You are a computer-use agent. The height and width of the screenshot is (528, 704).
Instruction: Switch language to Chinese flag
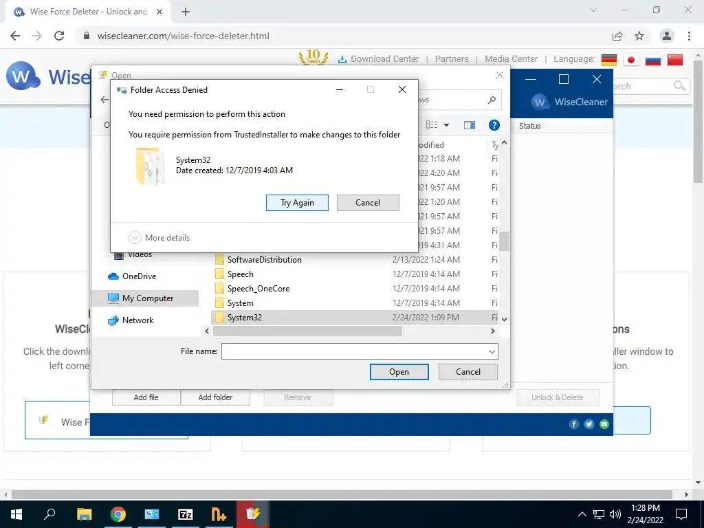click(675, 60)
